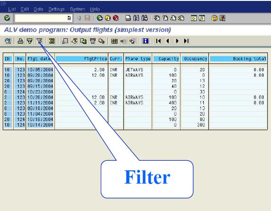Open the Details magnifier icon

tap(8, 41)
